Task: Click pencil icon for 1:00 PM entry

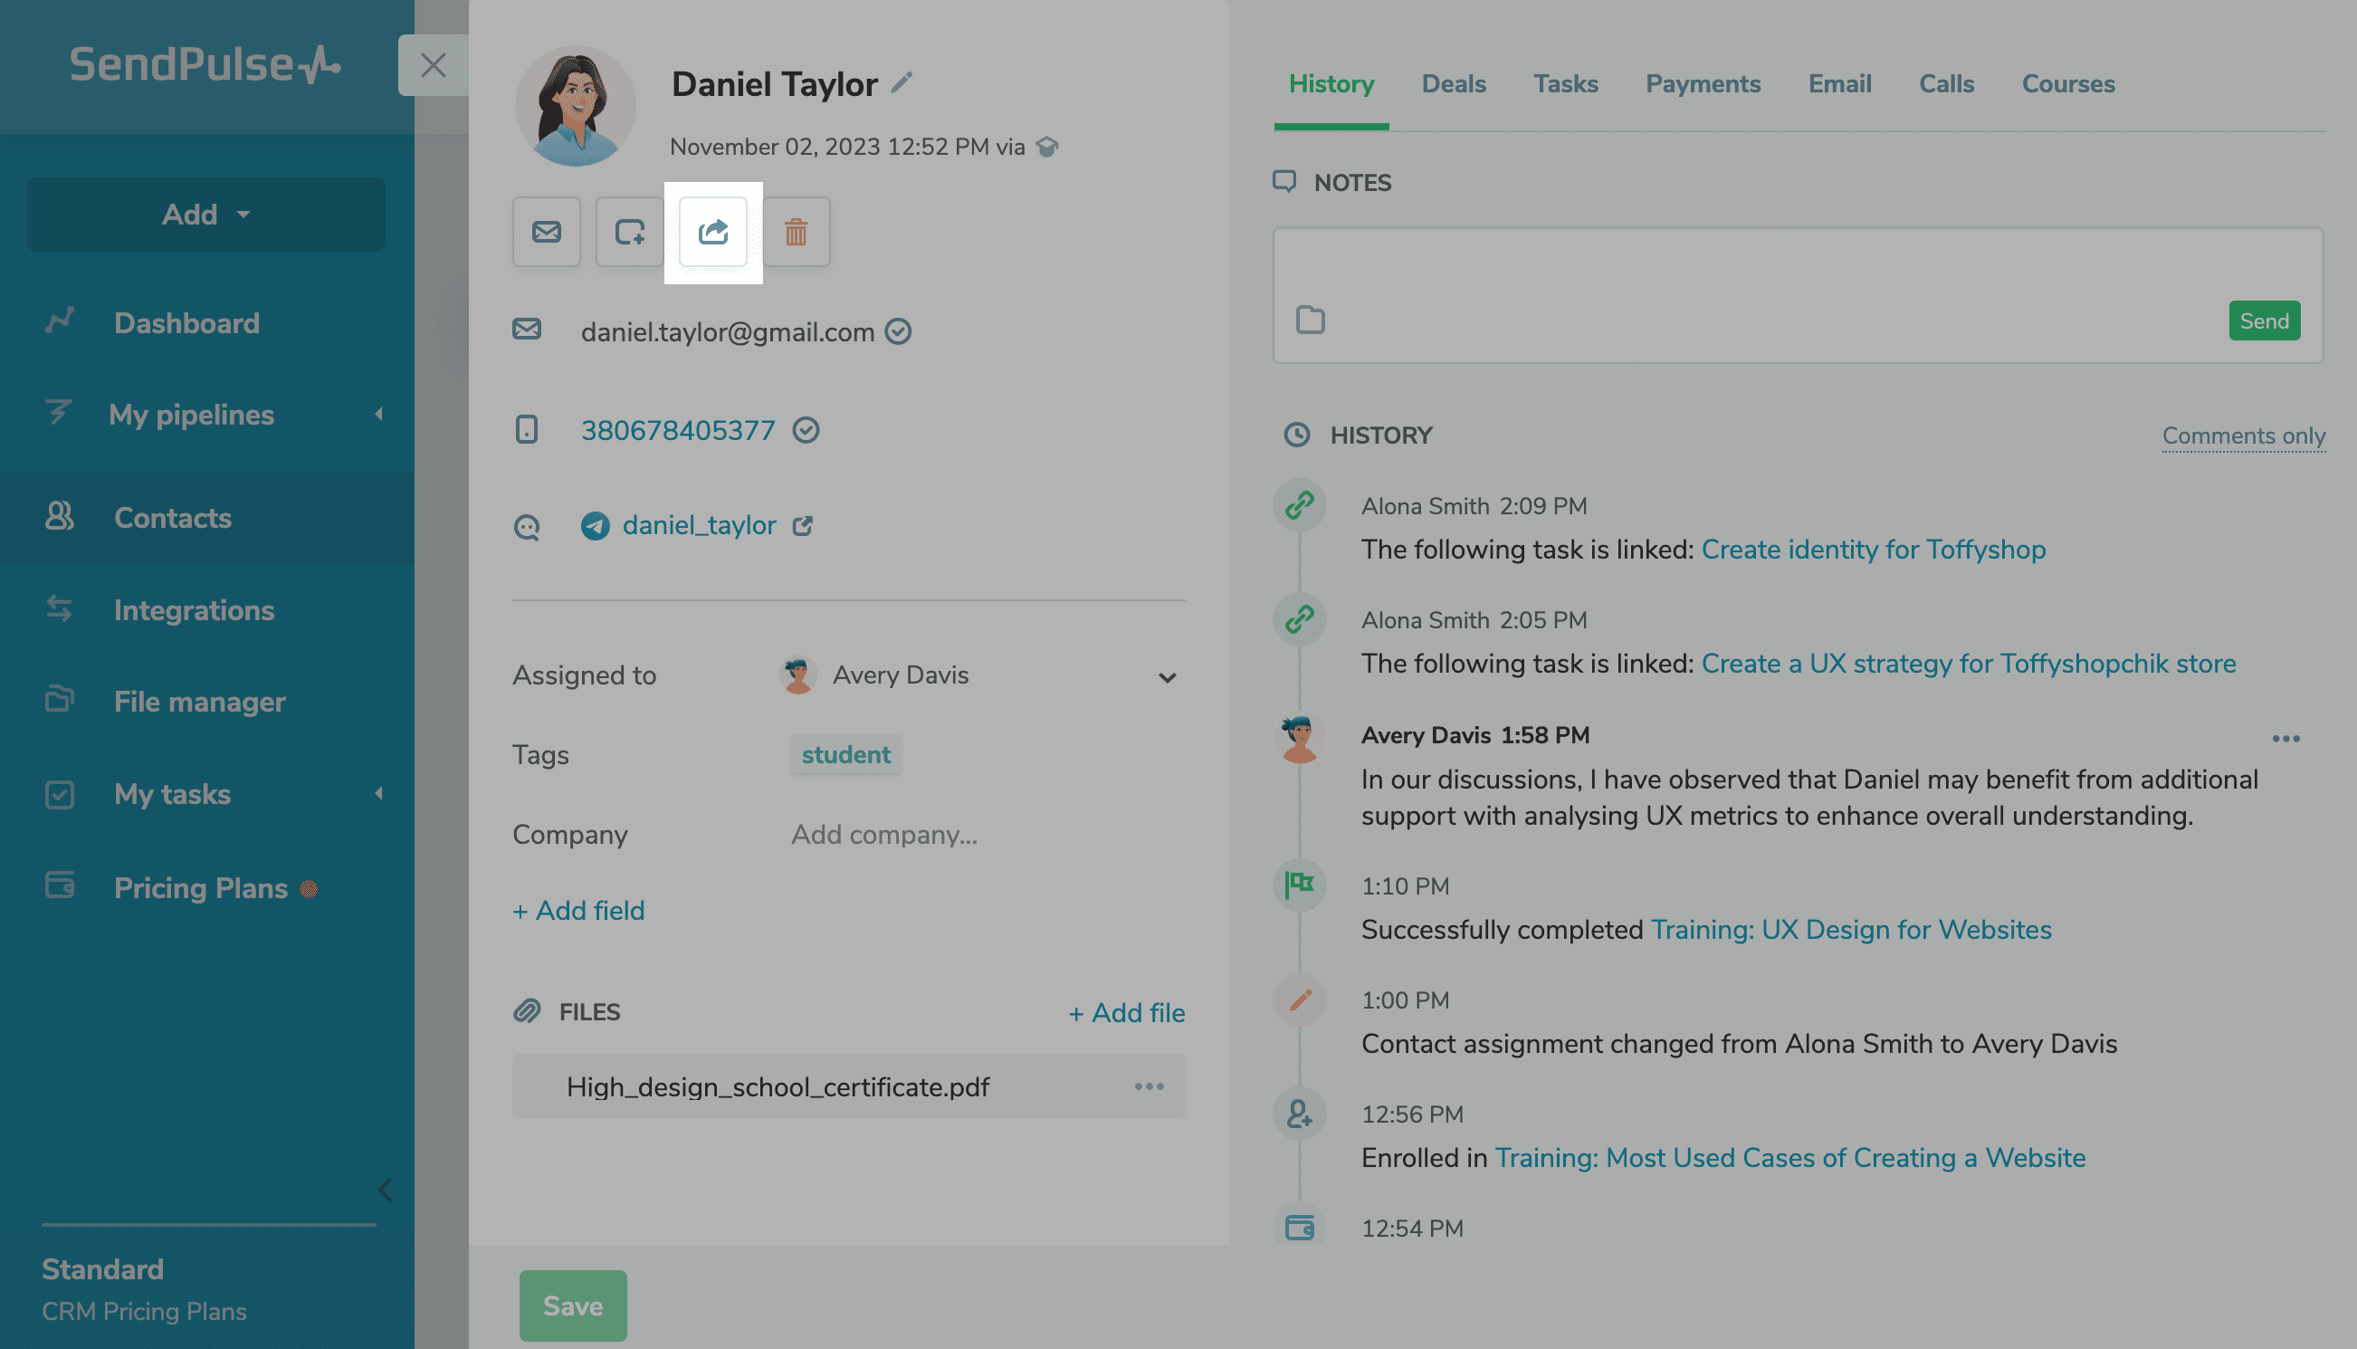Action: [1300, 1000]
